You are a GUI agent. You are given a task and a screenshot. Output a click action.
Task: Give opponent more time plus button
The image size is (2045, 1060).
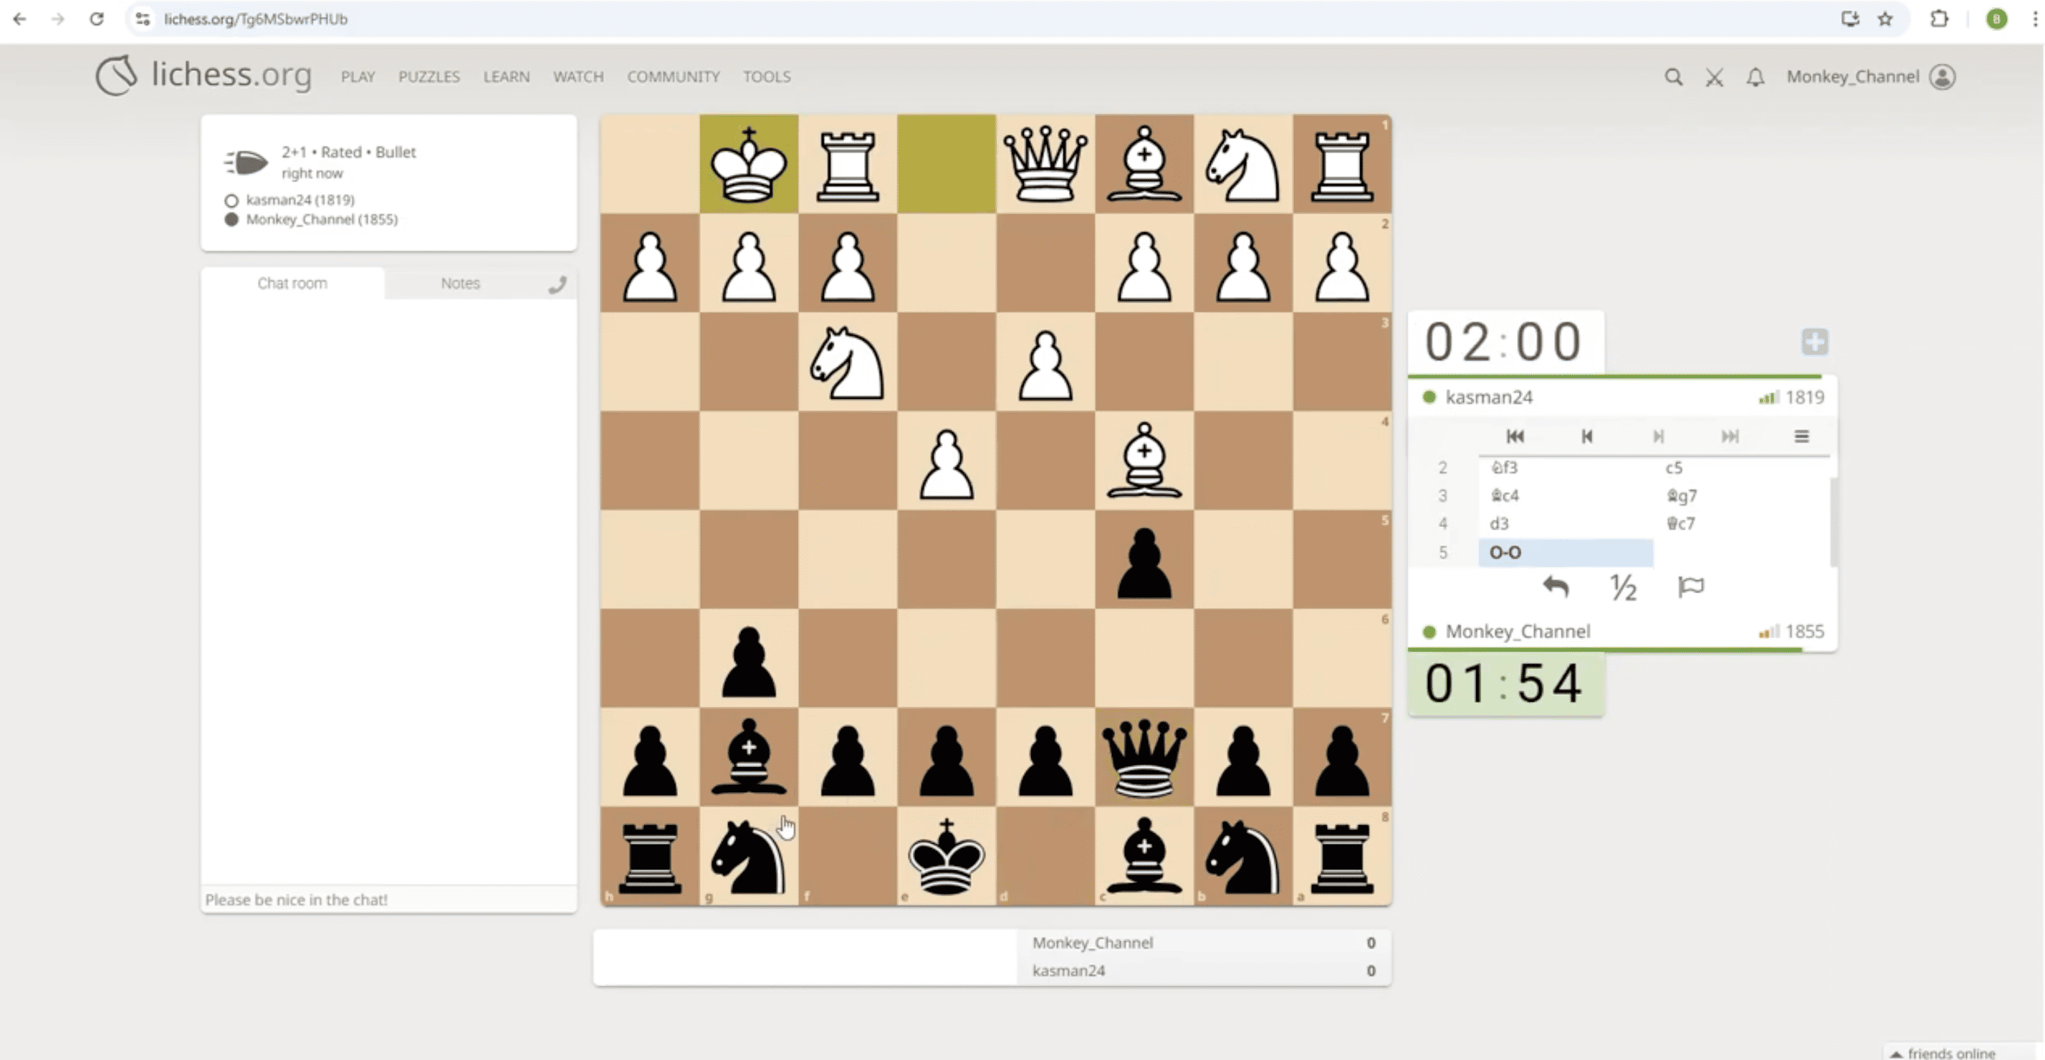[1815, 342]
